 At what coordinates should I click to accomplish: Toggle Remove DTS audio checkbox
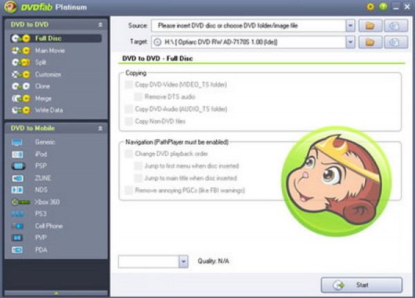coord(138,97)
